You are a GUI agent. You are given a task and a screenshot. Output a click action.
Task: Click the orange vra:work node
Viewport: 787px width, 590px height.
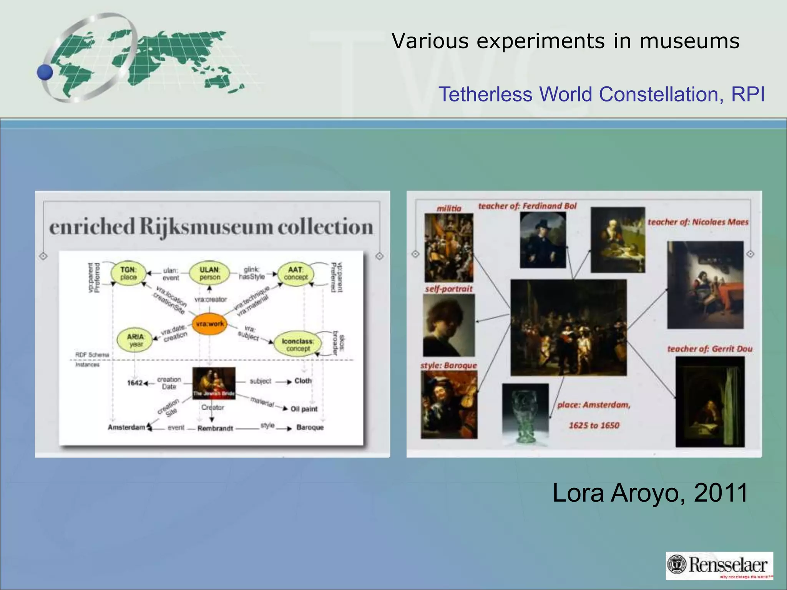click(x=210, y=324)
